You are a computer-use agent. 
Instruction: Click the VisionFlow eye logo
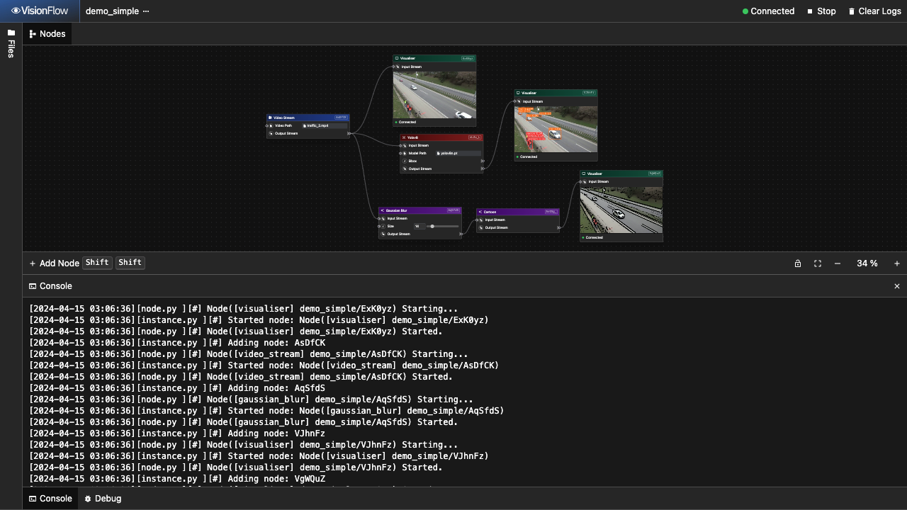click(x=16, y=11)
